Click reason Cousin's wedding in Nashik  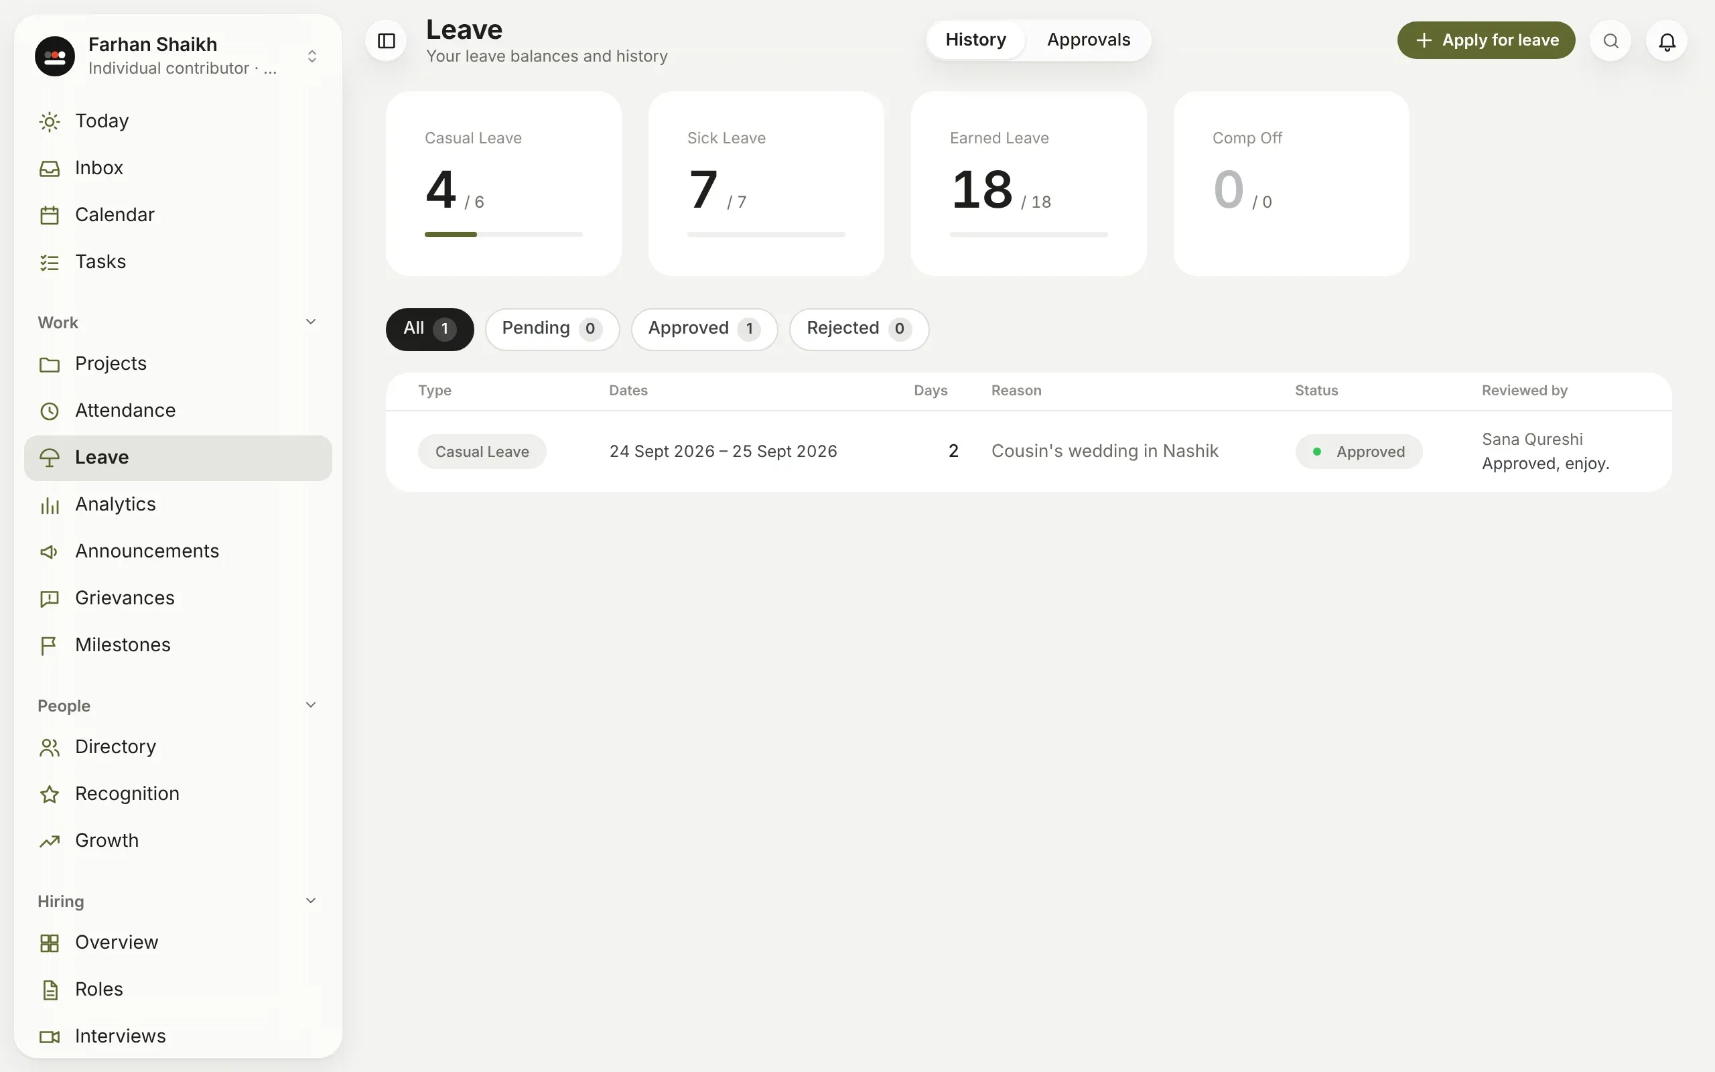[x=1104, y=452]
